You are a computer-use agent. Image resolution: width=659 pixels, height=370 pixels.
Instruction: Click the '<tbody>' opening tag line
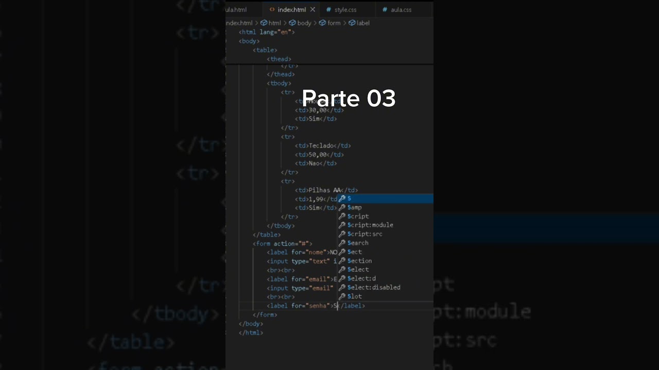(279, 83)
